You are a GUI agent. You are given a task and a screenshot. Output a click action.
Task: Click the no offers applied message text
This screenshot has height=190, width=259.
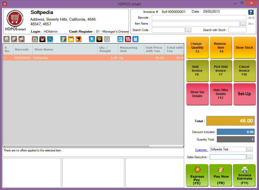pos(33,150)
